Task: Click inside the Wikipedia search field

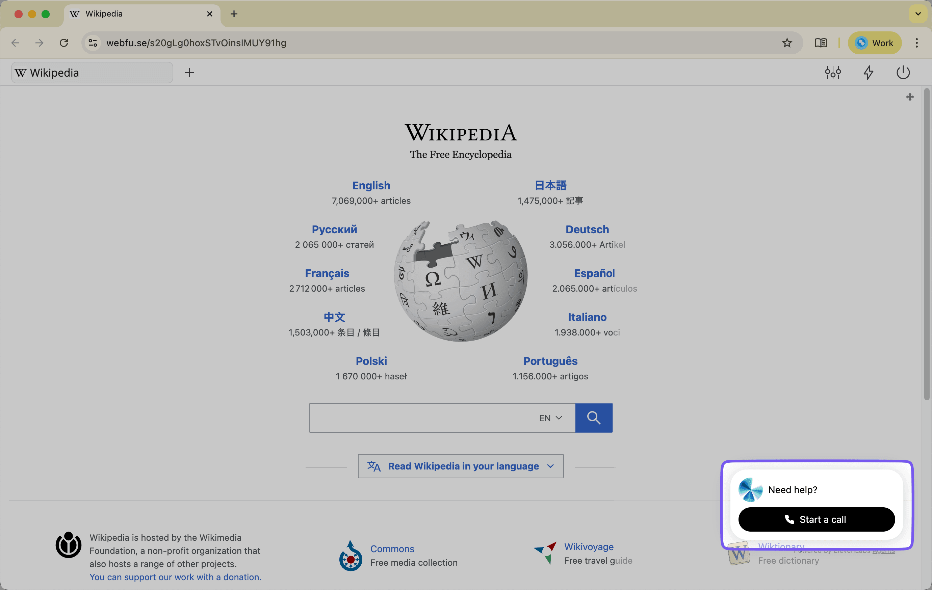Action: (418, 418)
